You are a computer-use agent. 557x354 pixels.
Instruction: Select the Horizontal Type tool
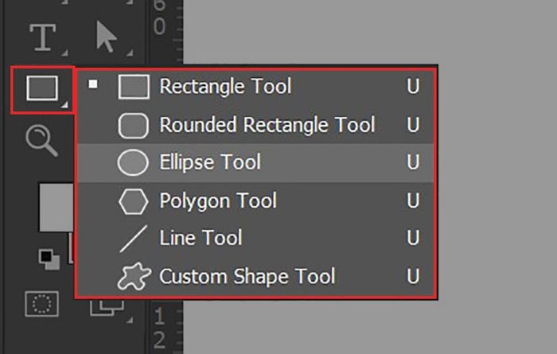point(42,37)
